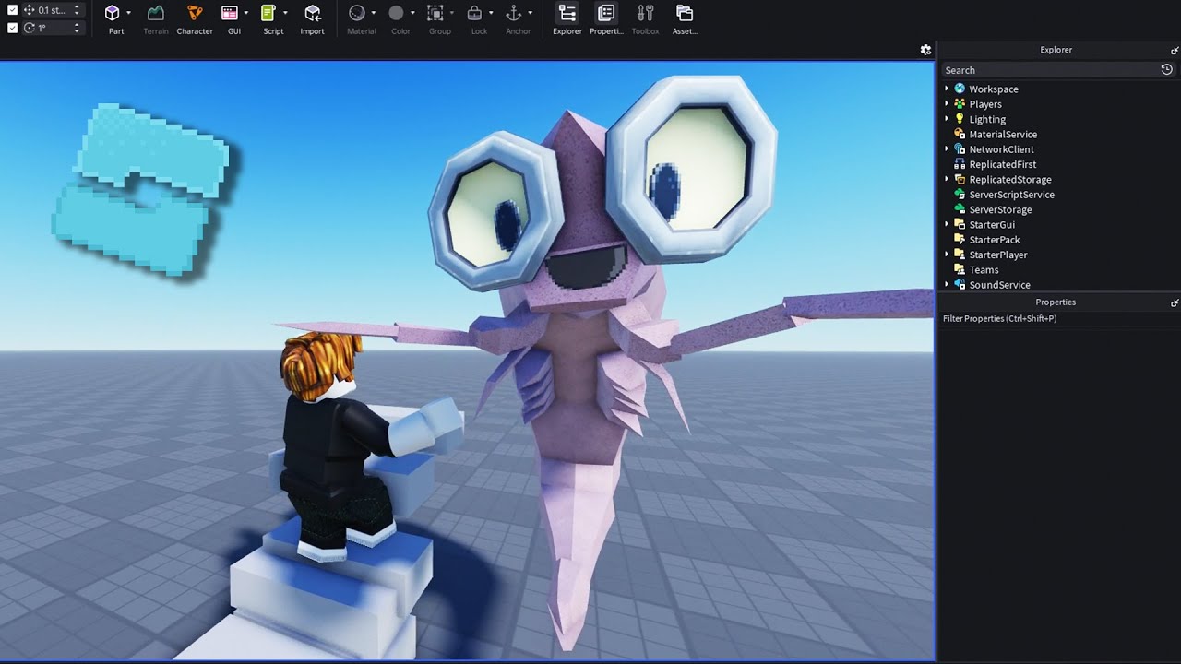Open the Part dropdown arrow
Viewport: 1181px width, 664px height.
(128, 13)
